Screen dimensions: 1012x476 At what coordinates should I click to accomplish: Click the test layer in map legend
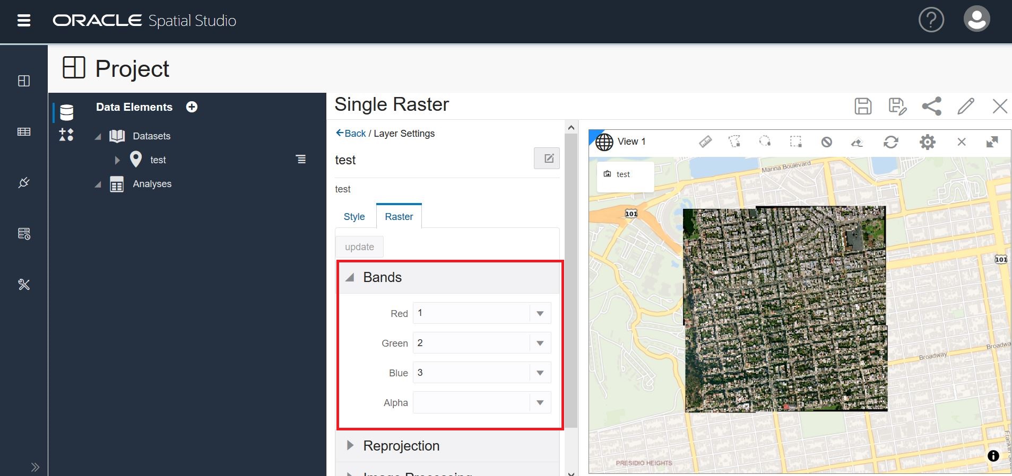click(626, 177)
